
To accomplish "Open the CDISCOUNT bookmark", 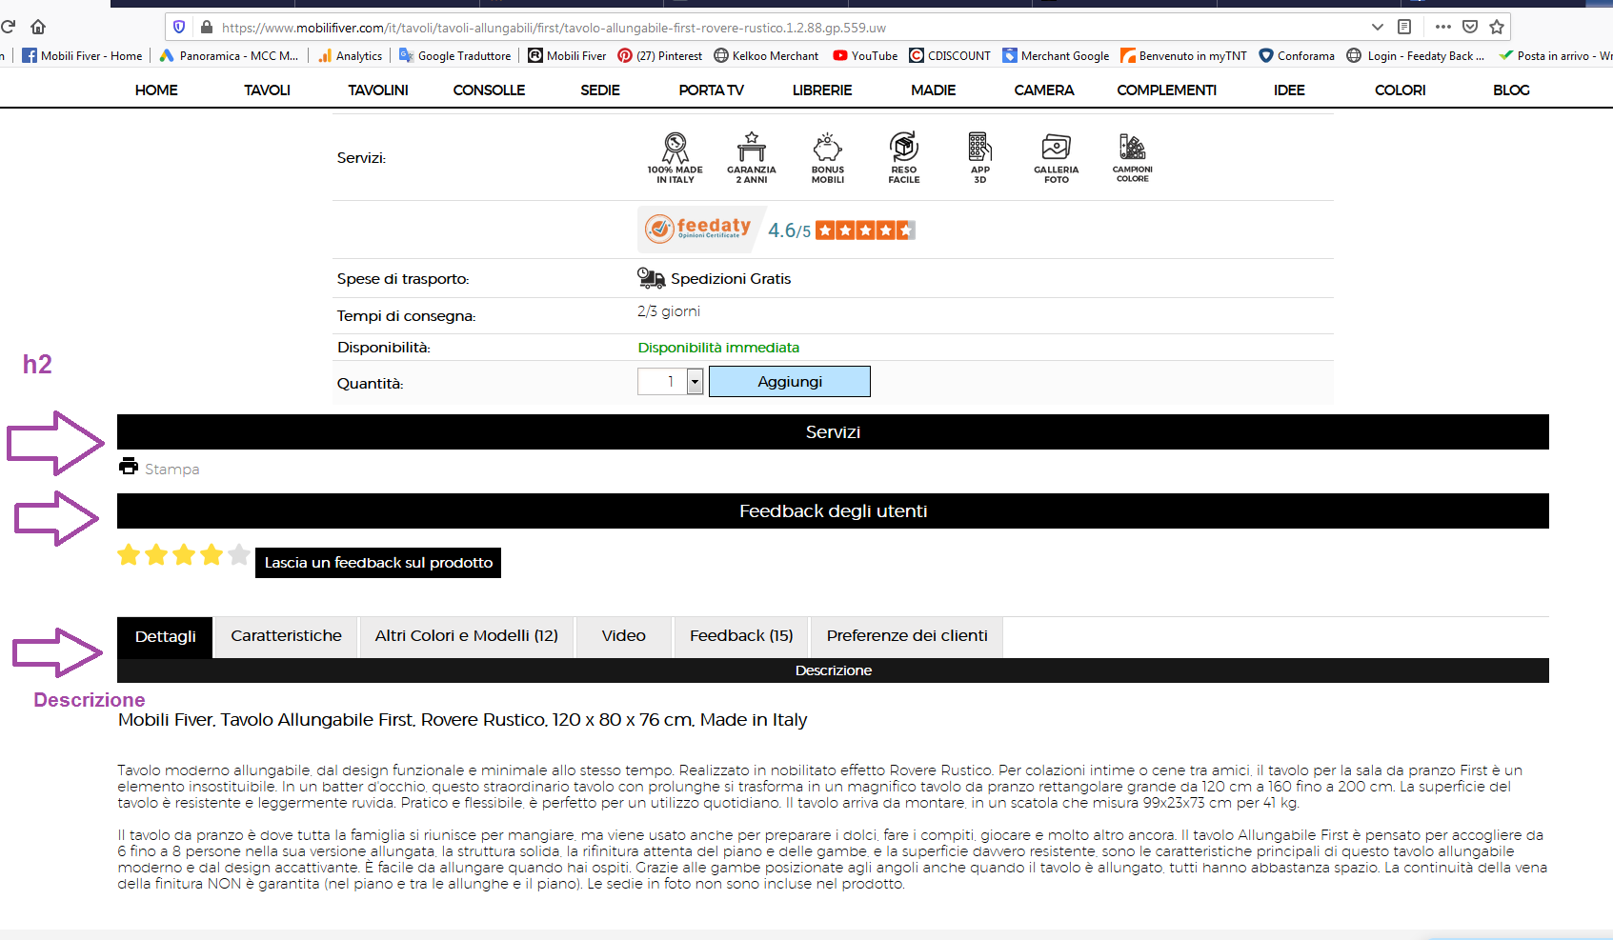I will tap(950, 56).
